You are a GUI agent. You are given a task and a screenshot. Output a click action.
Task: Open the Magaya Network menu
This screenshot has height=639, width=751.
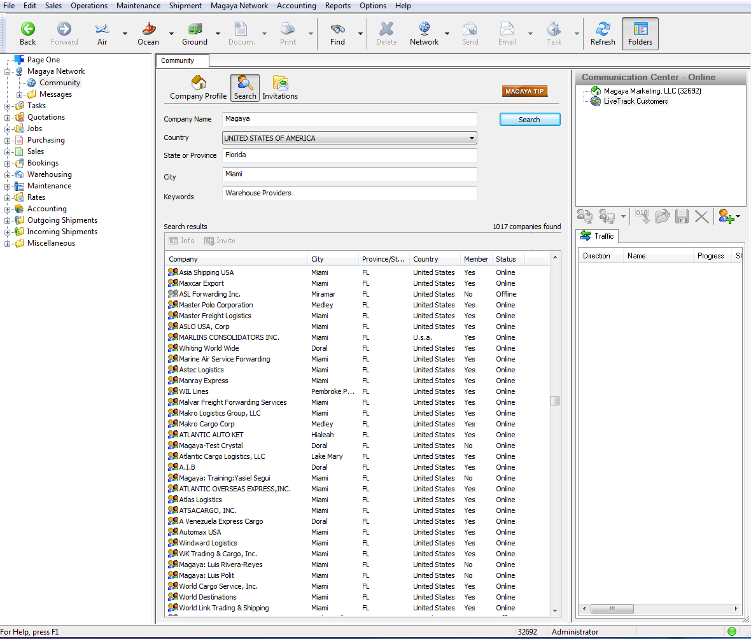pos(239,6)
